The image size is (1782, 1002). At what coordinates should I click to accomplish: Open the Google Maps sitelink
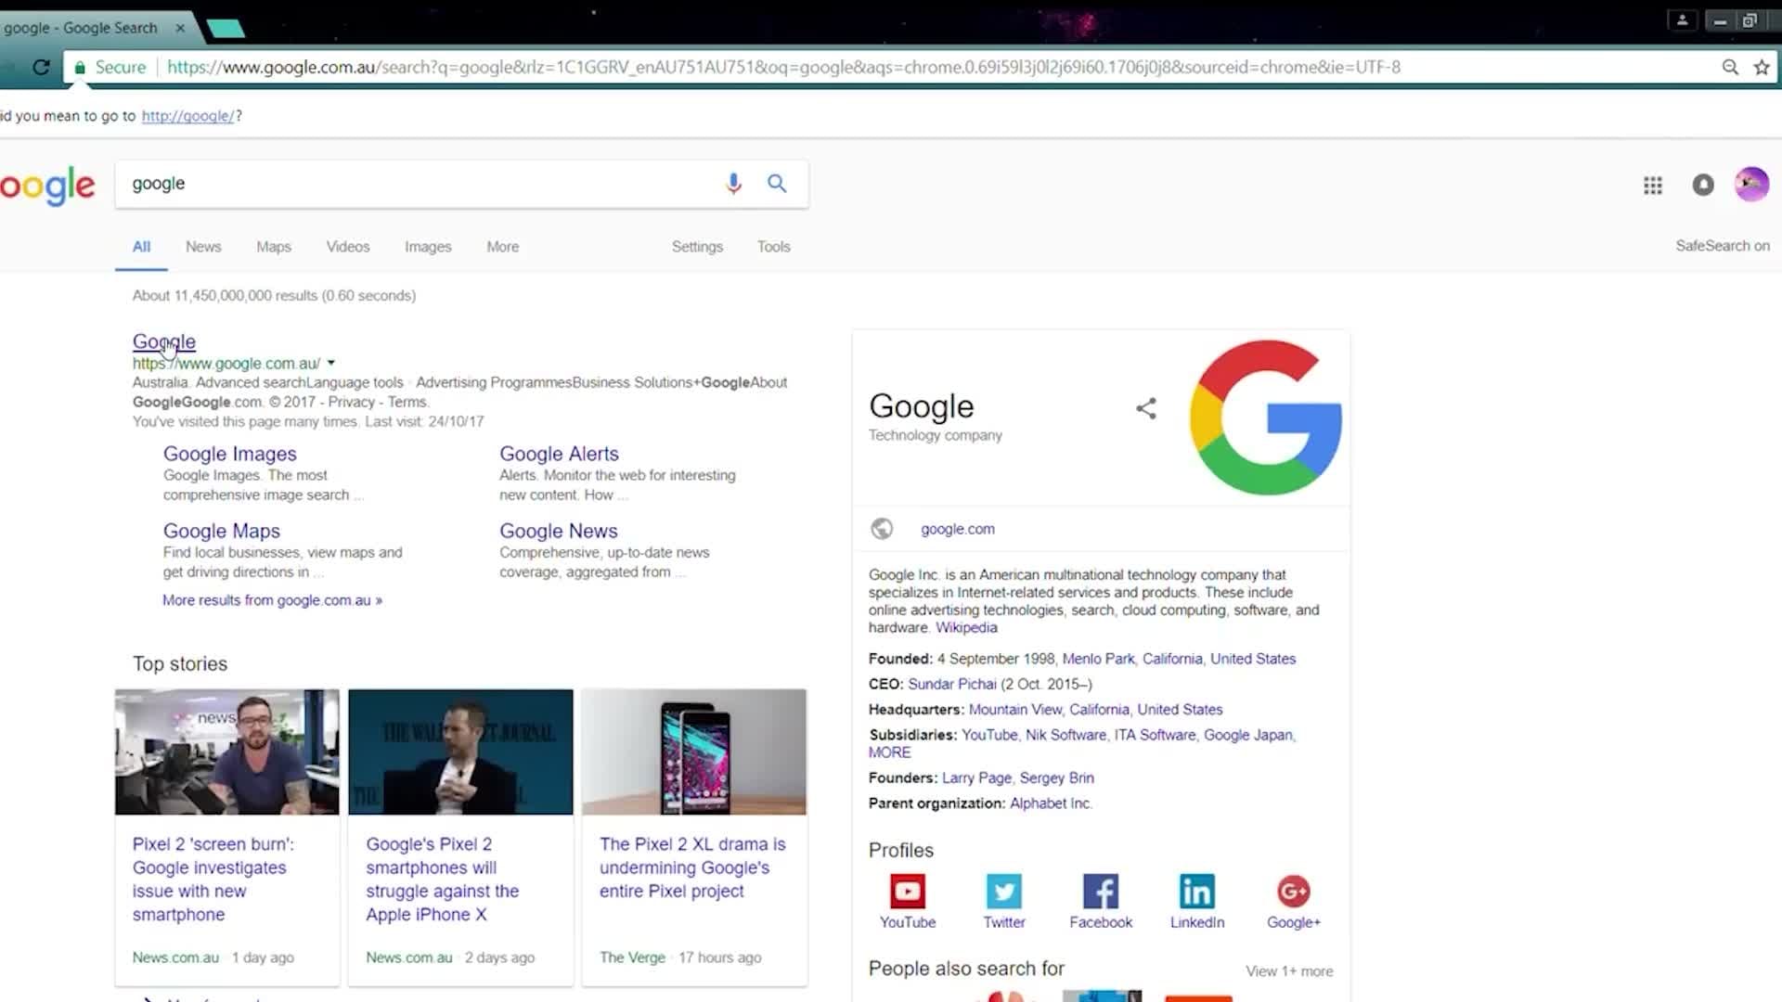pos(222,531)
